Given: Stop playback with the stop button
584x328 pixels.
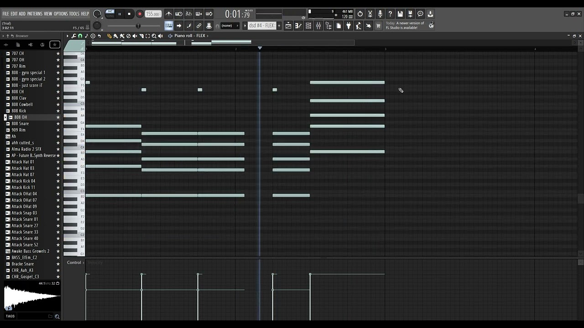Looking at the screenshot, I should click(x=129, y=14).
